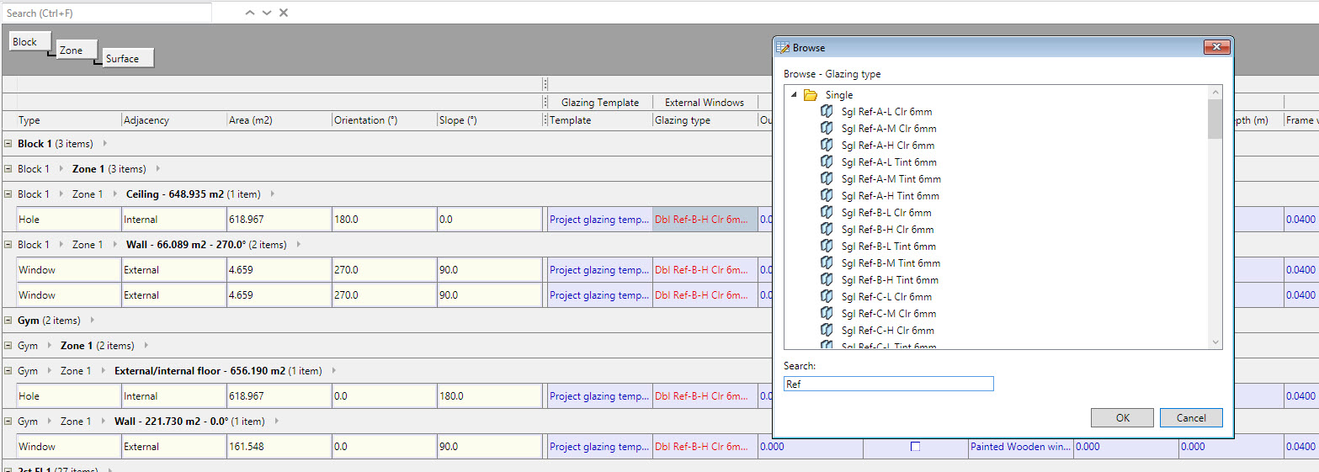
Task: Go to next search result arrow
Action: coord(267,13)
